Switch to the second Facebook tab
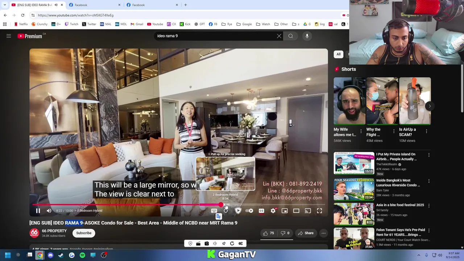 [x=153, y=5]
